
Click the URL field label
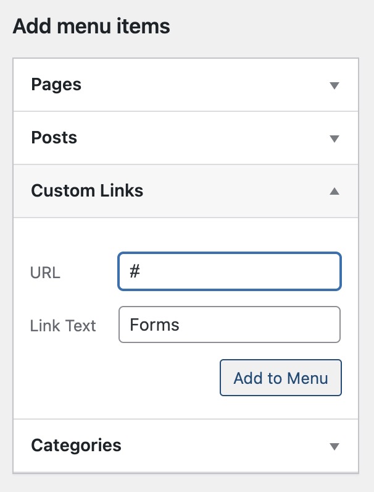45,273
